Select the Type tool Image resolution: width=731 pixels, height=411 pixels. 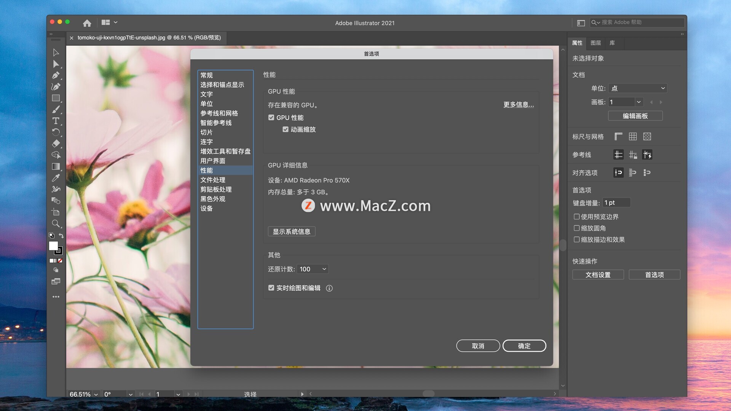pos(56,121)
